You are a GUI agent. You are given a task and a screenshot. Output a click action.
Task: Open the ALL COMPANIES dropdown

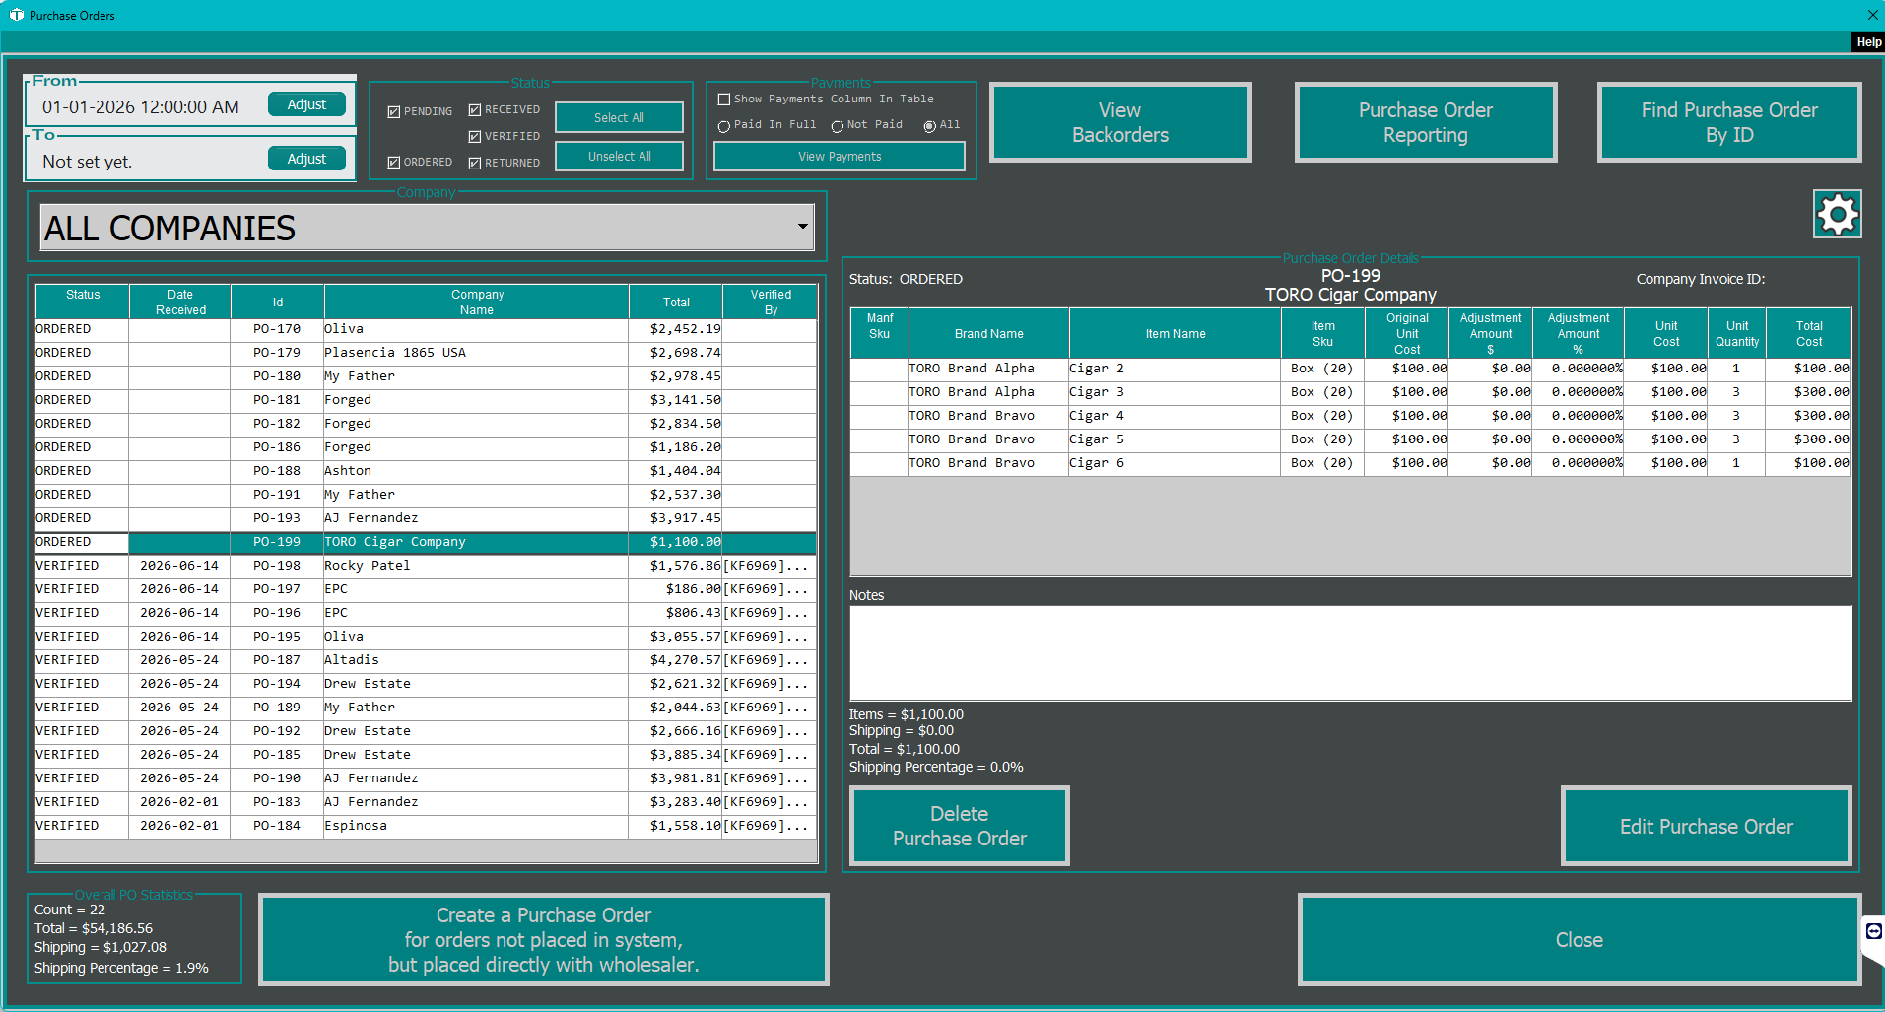click(x=427, y=228)
